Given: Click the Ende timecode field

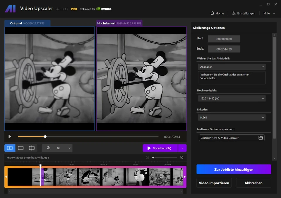Looking at the screenshot, I should [x=224, y=49].
